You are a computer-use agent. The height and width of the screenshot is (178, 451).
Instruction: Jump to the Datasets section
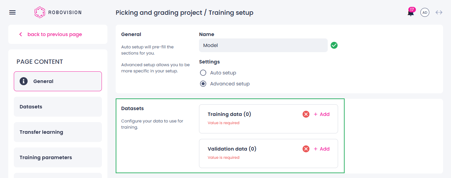(x=58, y=107)
